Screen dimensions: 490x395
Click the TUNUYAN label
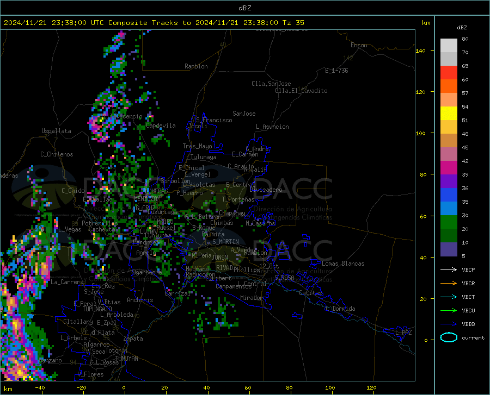[x=126, y=359]
